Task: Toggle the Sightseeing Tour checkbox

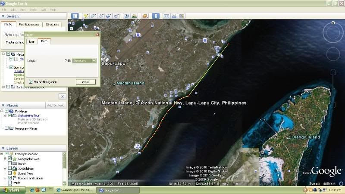Action: 10,116
